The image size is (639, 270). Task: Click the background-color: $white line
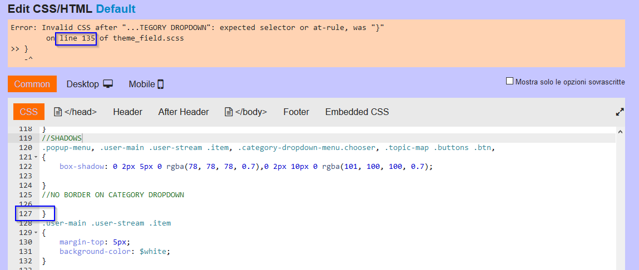click(115, 251)
